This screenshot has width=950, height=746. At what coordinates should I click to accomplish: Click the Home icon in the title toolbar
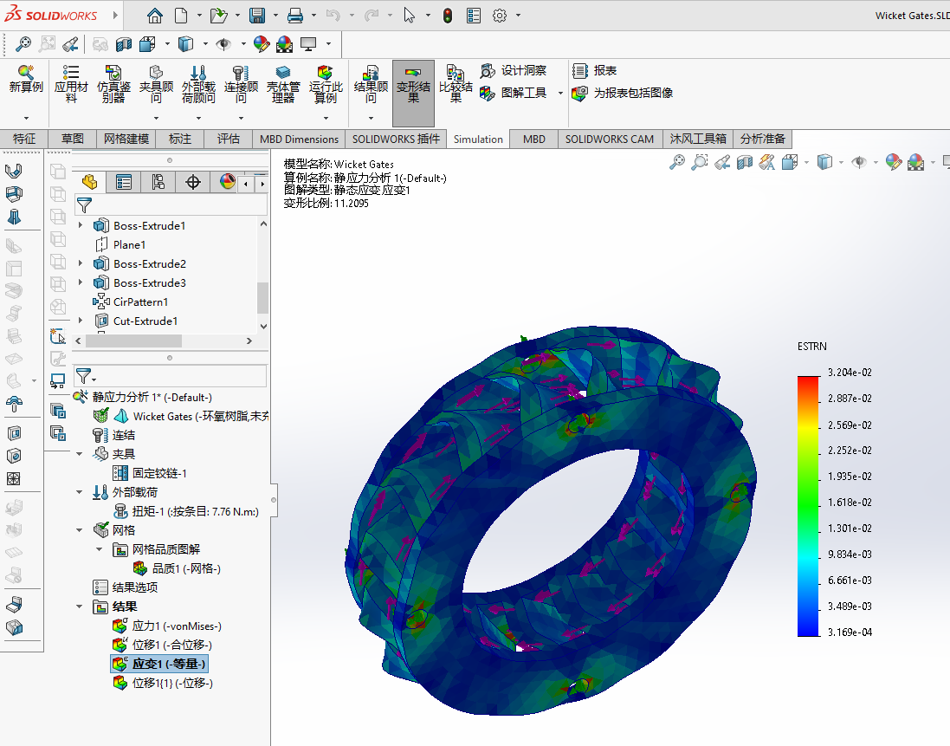click(x=155, y=16)
